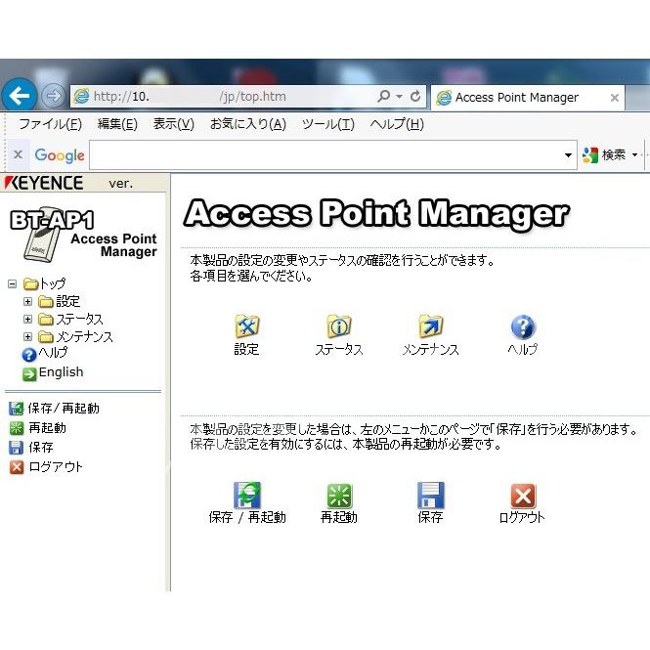The width and height of the screenshot is (650, 650).
Task: Click the browser back arrow button
Action: click(x=20, y=96)
